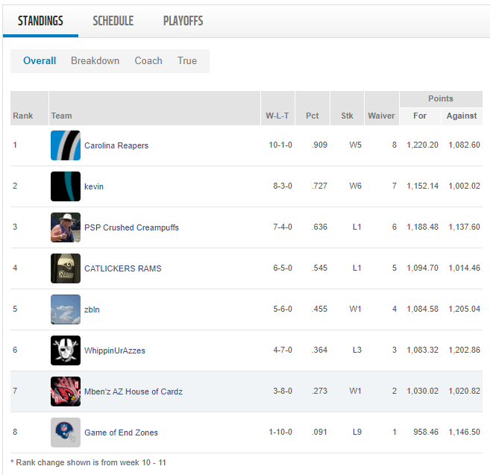
Task: Click the Carolina Reapers team logo
Action: coord(65,145)
